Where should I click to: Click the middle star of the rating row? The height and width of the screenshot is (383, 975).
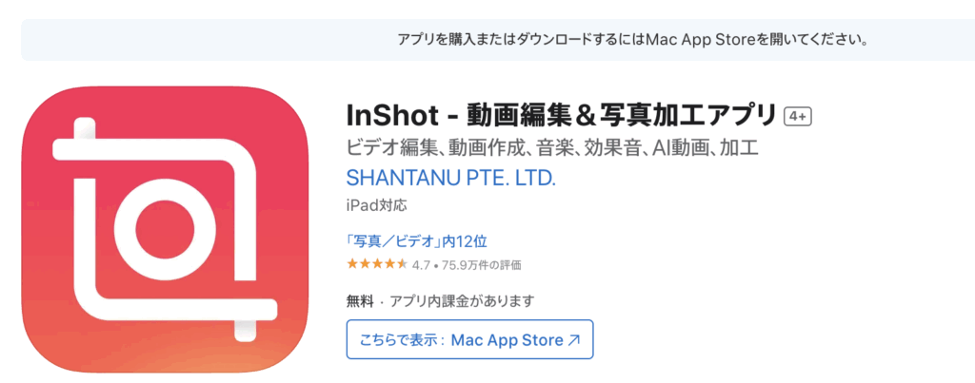(x=377, y=264)
